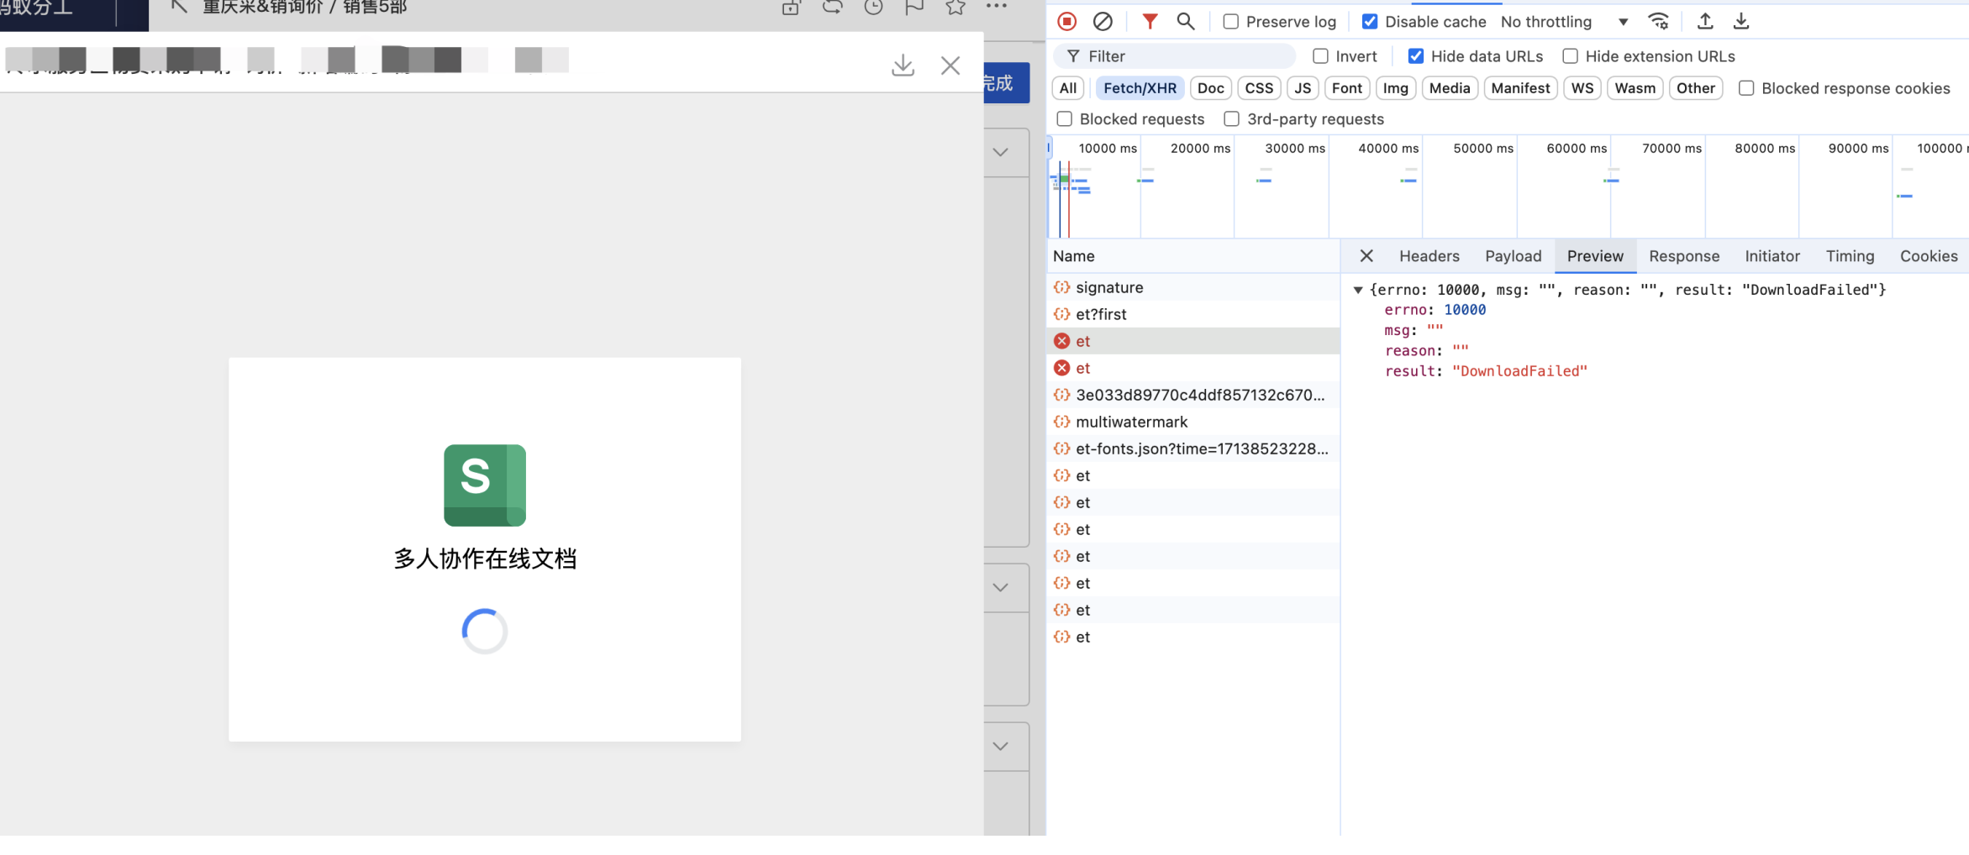Uncheck Disable cache
This screenshot has width=1969, height=855.
click(x=1370, y=22)
